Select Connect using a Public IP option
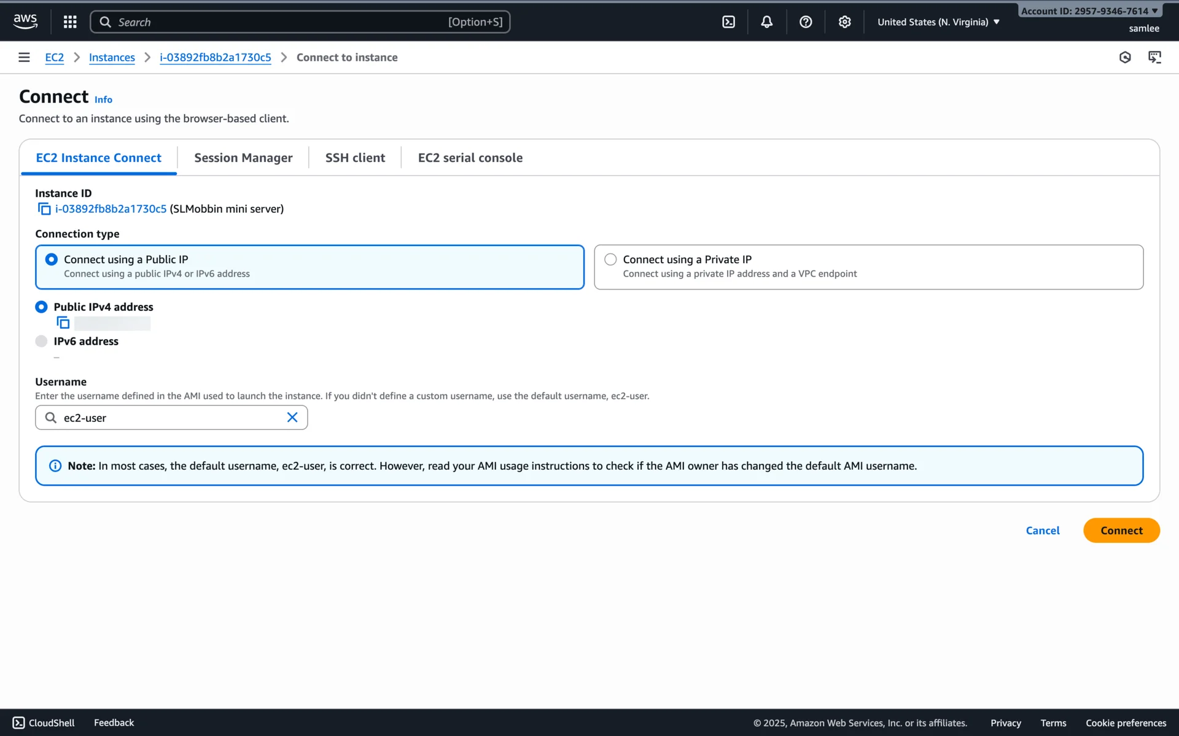 [52, 259]
